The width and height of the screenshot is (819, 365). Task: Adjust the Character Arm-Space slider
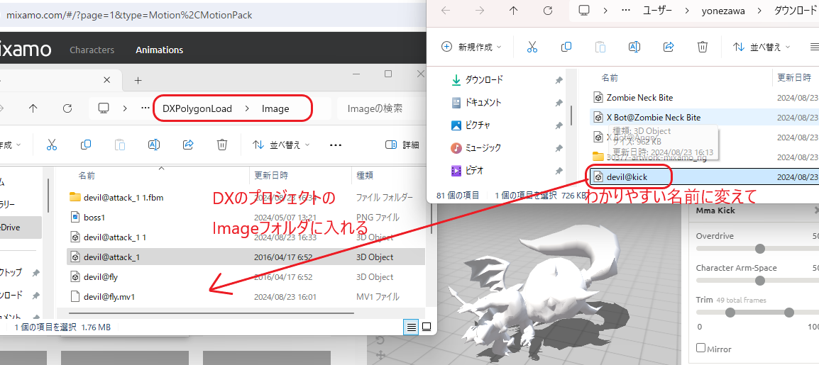click(759, 281)
